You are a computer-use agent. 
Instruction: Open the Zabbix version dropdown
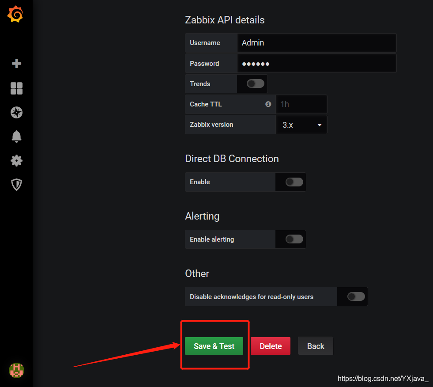pyautogui.click(x=301, y=125)
